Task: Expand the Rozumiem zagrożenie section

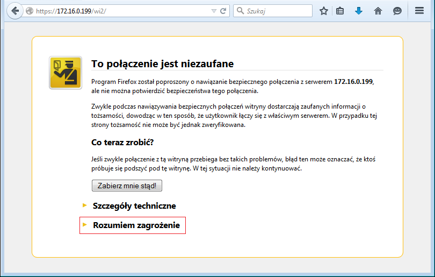Action: [x=131, y=225]
